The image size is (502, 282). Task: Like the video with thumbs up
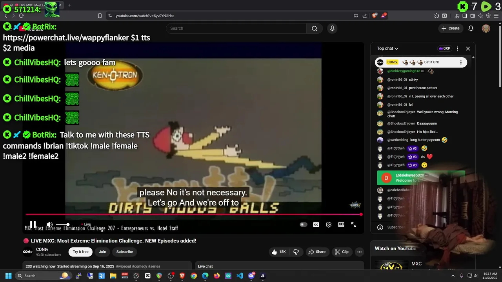coord(279,252)
